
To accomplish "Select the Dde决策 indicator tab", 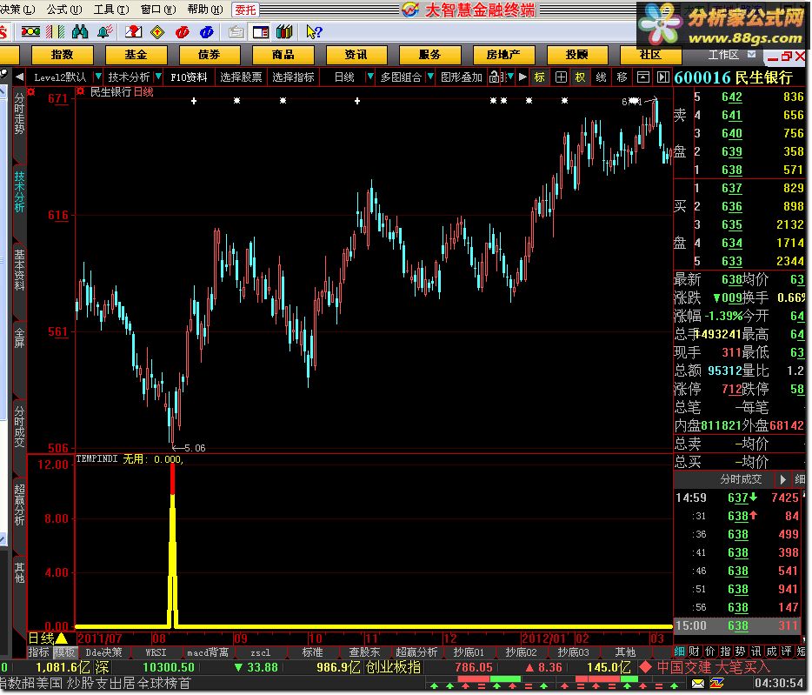I will (x=103, y=652).
